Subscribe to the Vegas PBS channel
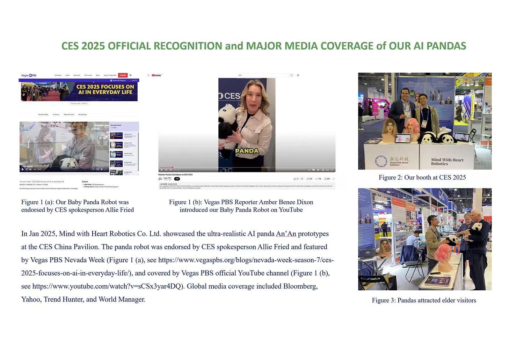The image size is (524, 349). [177, 179]
